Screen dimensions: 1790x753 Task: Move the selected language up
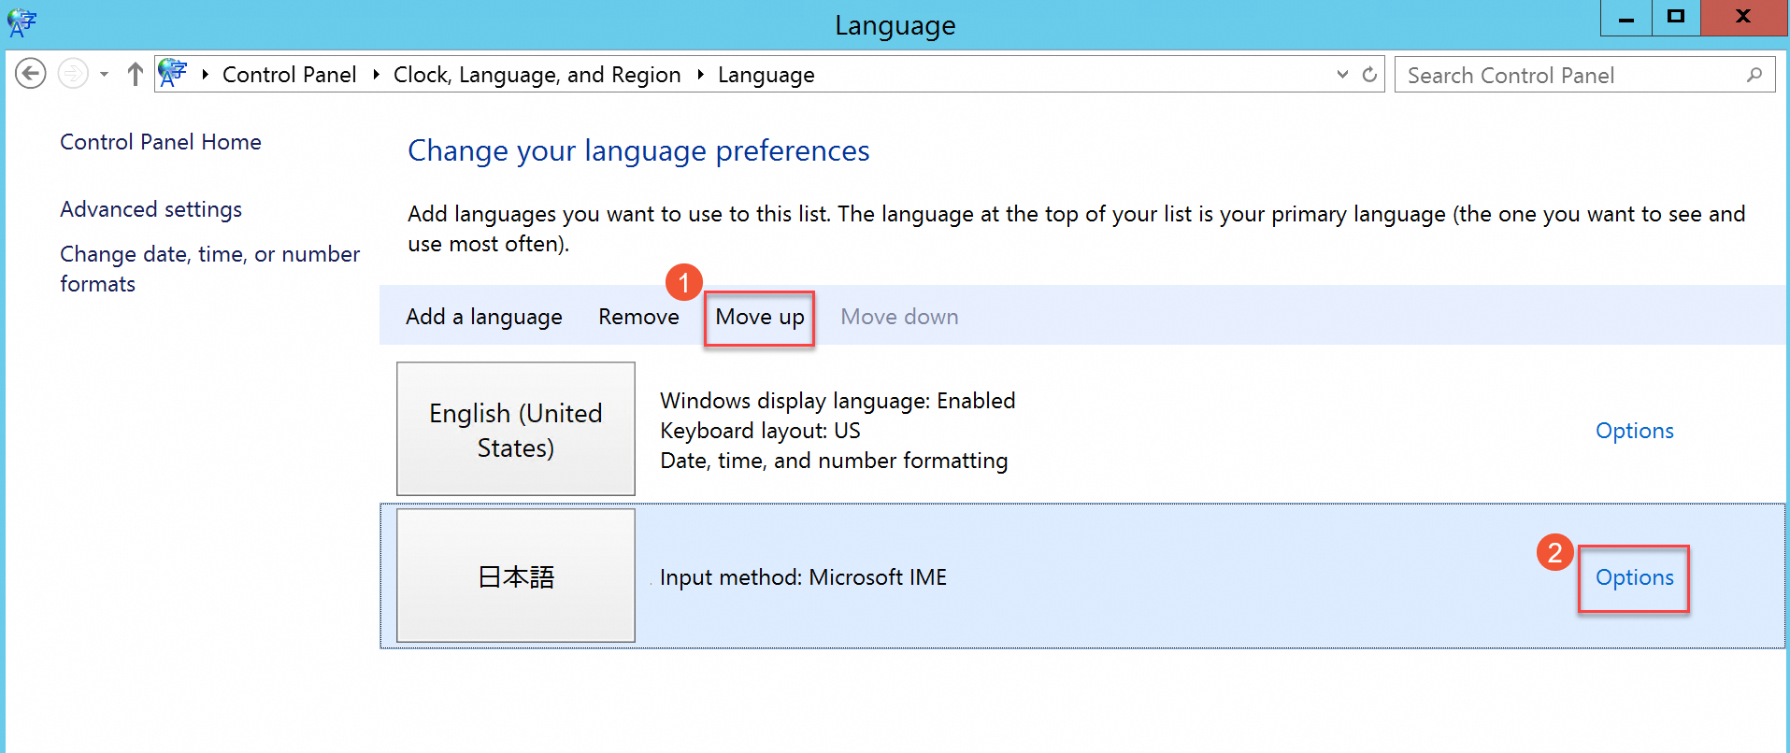pyautogui.click(x=760, y=318)
